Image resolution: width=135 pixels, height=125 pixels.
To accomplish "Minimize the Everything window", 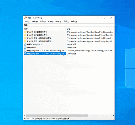I will tap(98, 18).
